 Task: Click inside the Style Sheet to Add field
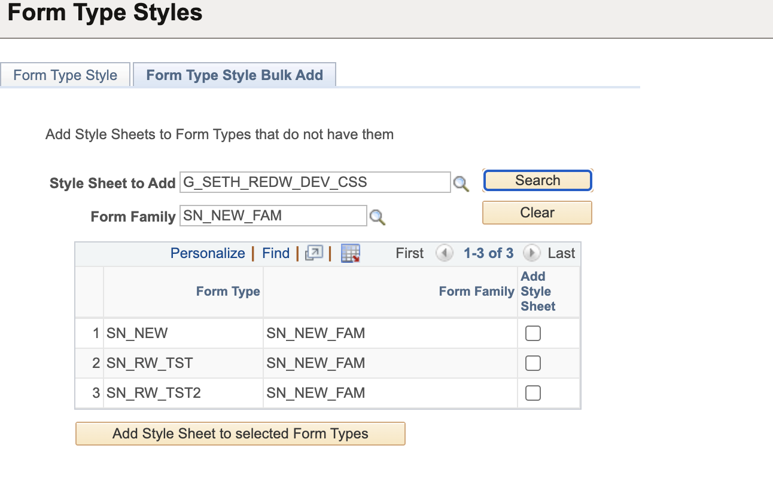[x=314, y=182]
